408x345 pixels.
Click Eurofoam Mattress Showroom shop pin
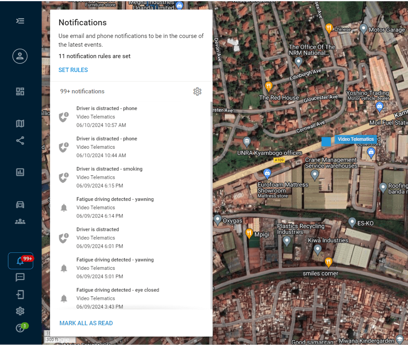tap(267, 174)
